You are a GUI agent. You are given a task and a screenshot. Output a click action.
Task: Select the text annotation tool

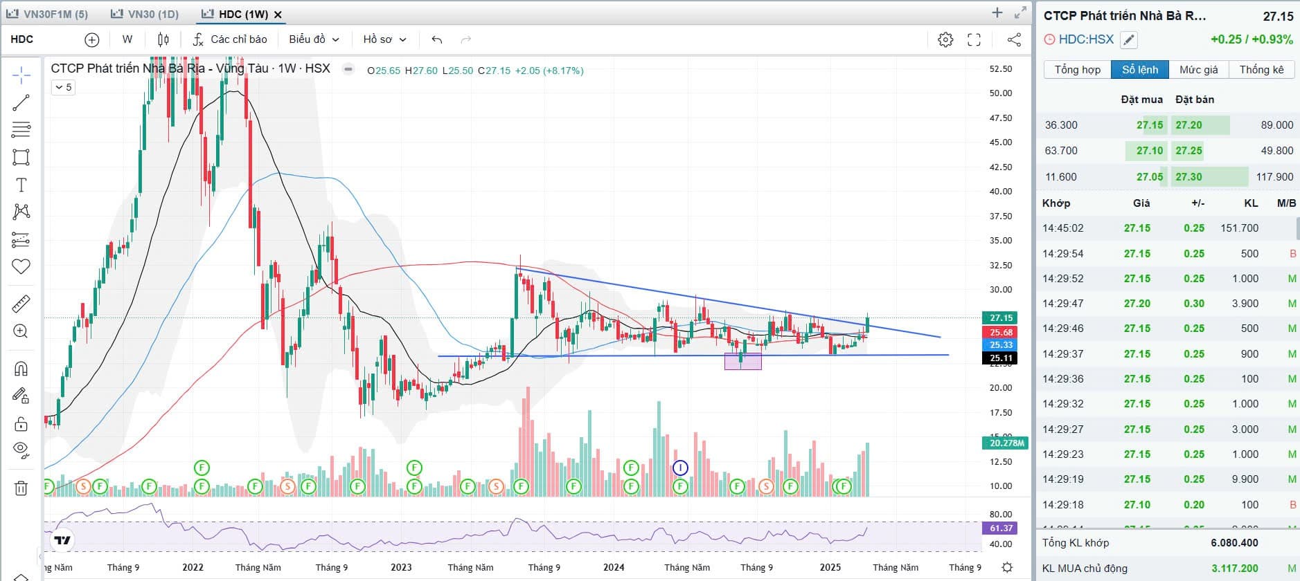[21, 185]
